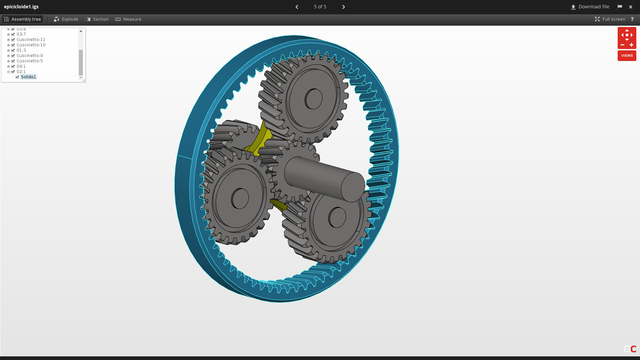
Task: Go to next file arrow
Action: point(344,7)
